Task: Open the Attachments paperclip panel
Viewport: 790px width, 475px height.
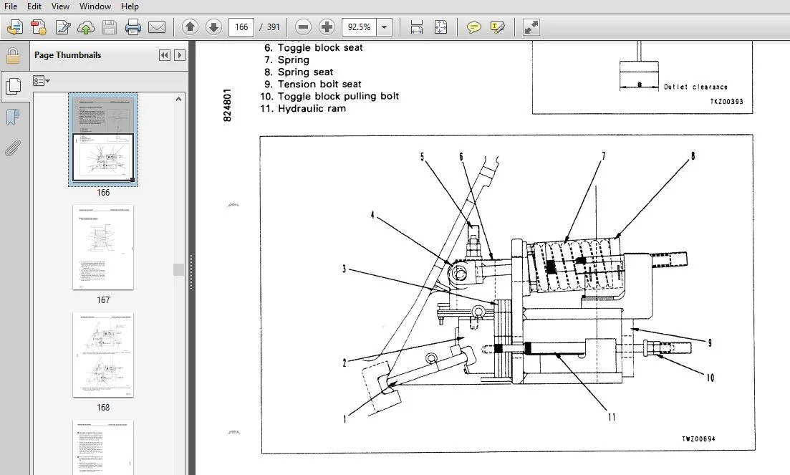Action: 13,148
